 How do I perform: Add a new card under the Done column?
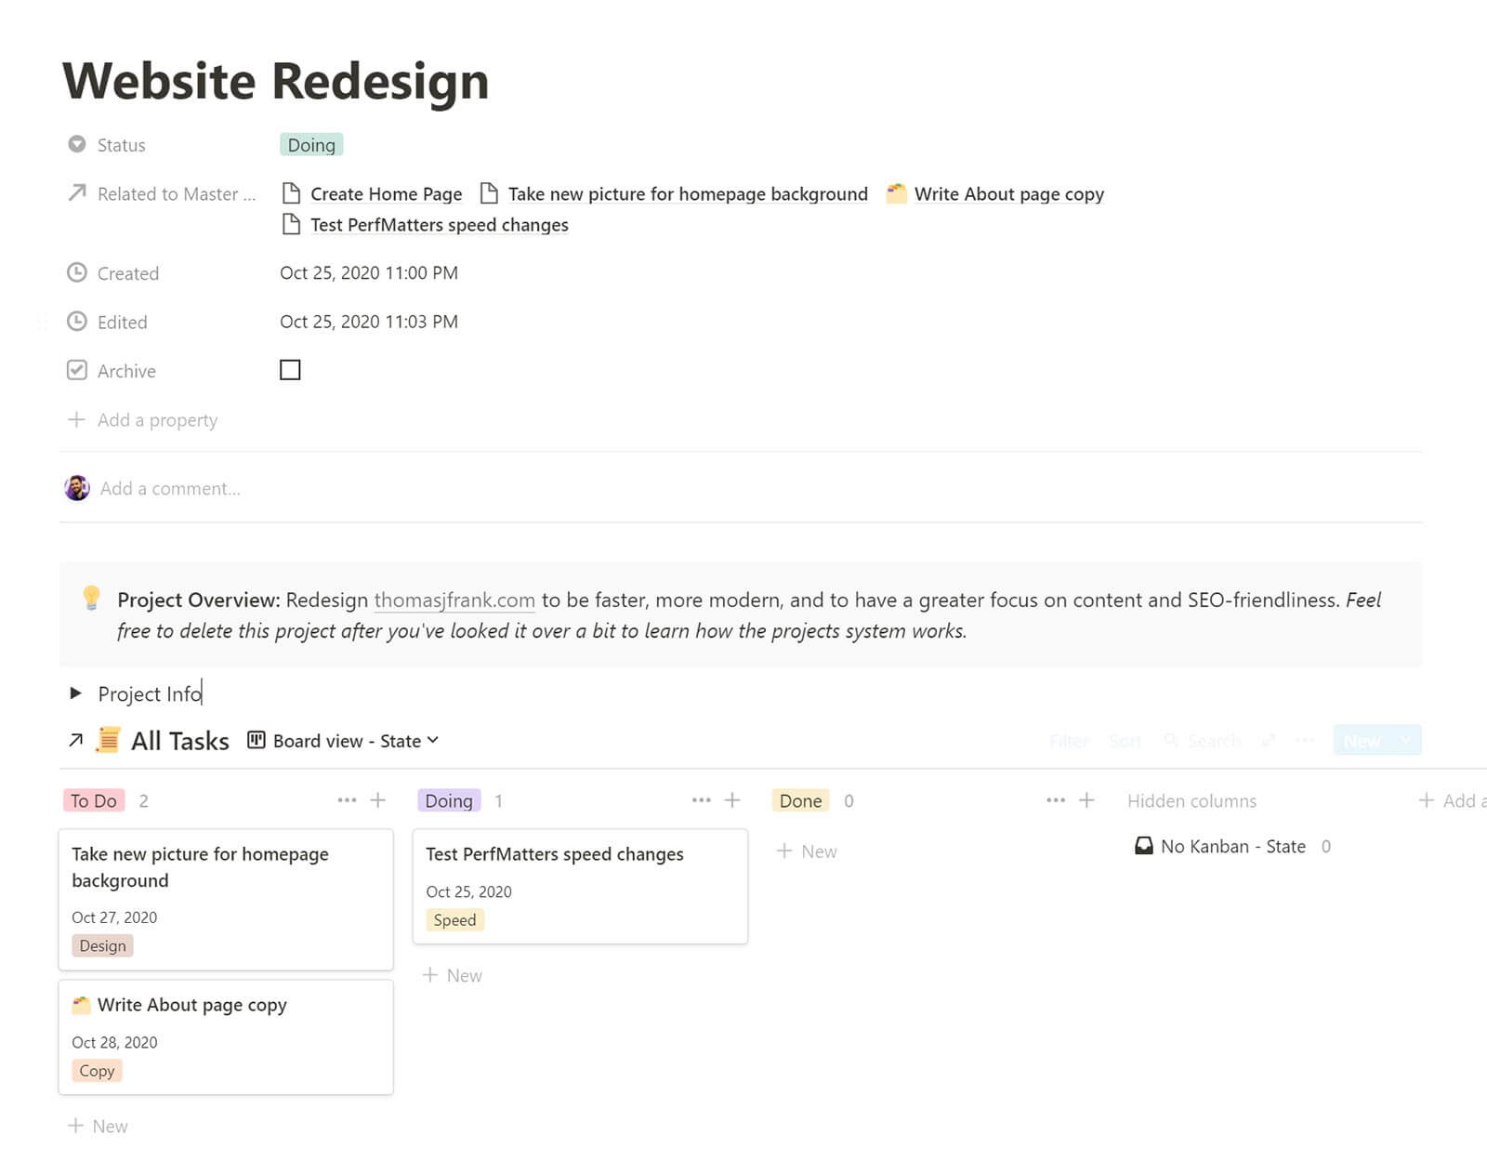807,851
